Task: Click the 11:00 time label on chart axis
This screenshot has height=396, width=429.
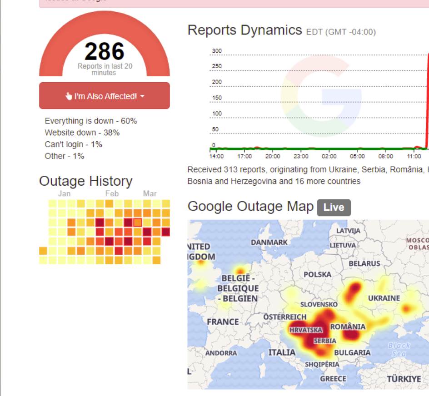Action: pyautogui.click(x=414, y=156)
